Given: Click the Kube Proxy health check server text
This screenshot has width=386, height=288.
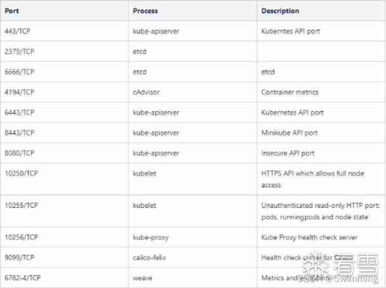Looking at the screenshot, I should point(309,237).
